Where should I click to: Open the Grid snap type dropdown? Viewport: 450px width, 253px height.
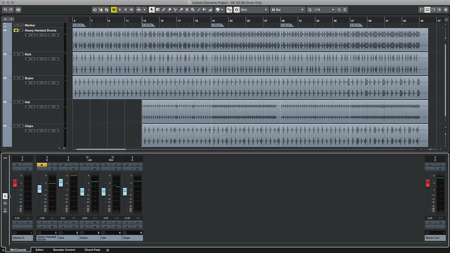[x=254, y=10]
